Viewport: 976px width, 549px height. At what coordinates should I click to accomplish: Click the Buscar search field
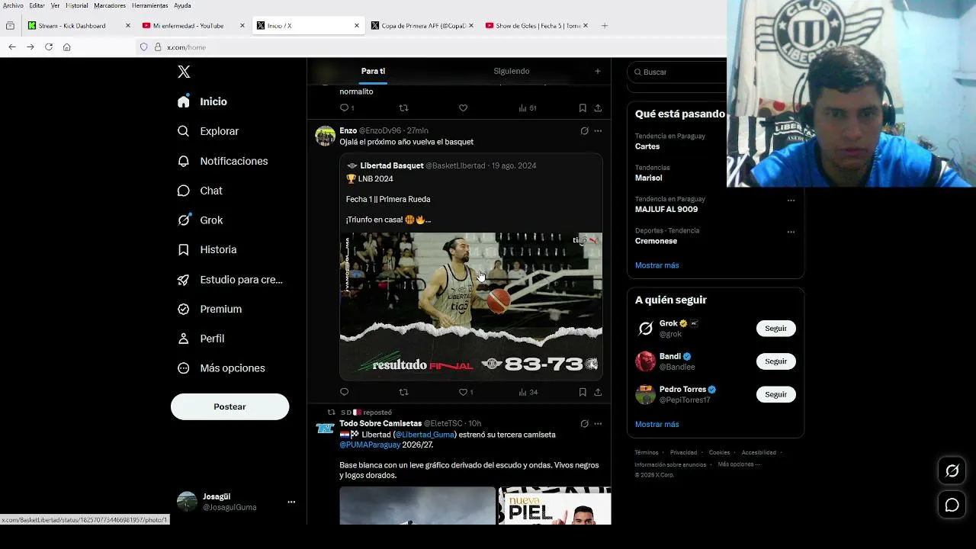click(x=679, y=72)
